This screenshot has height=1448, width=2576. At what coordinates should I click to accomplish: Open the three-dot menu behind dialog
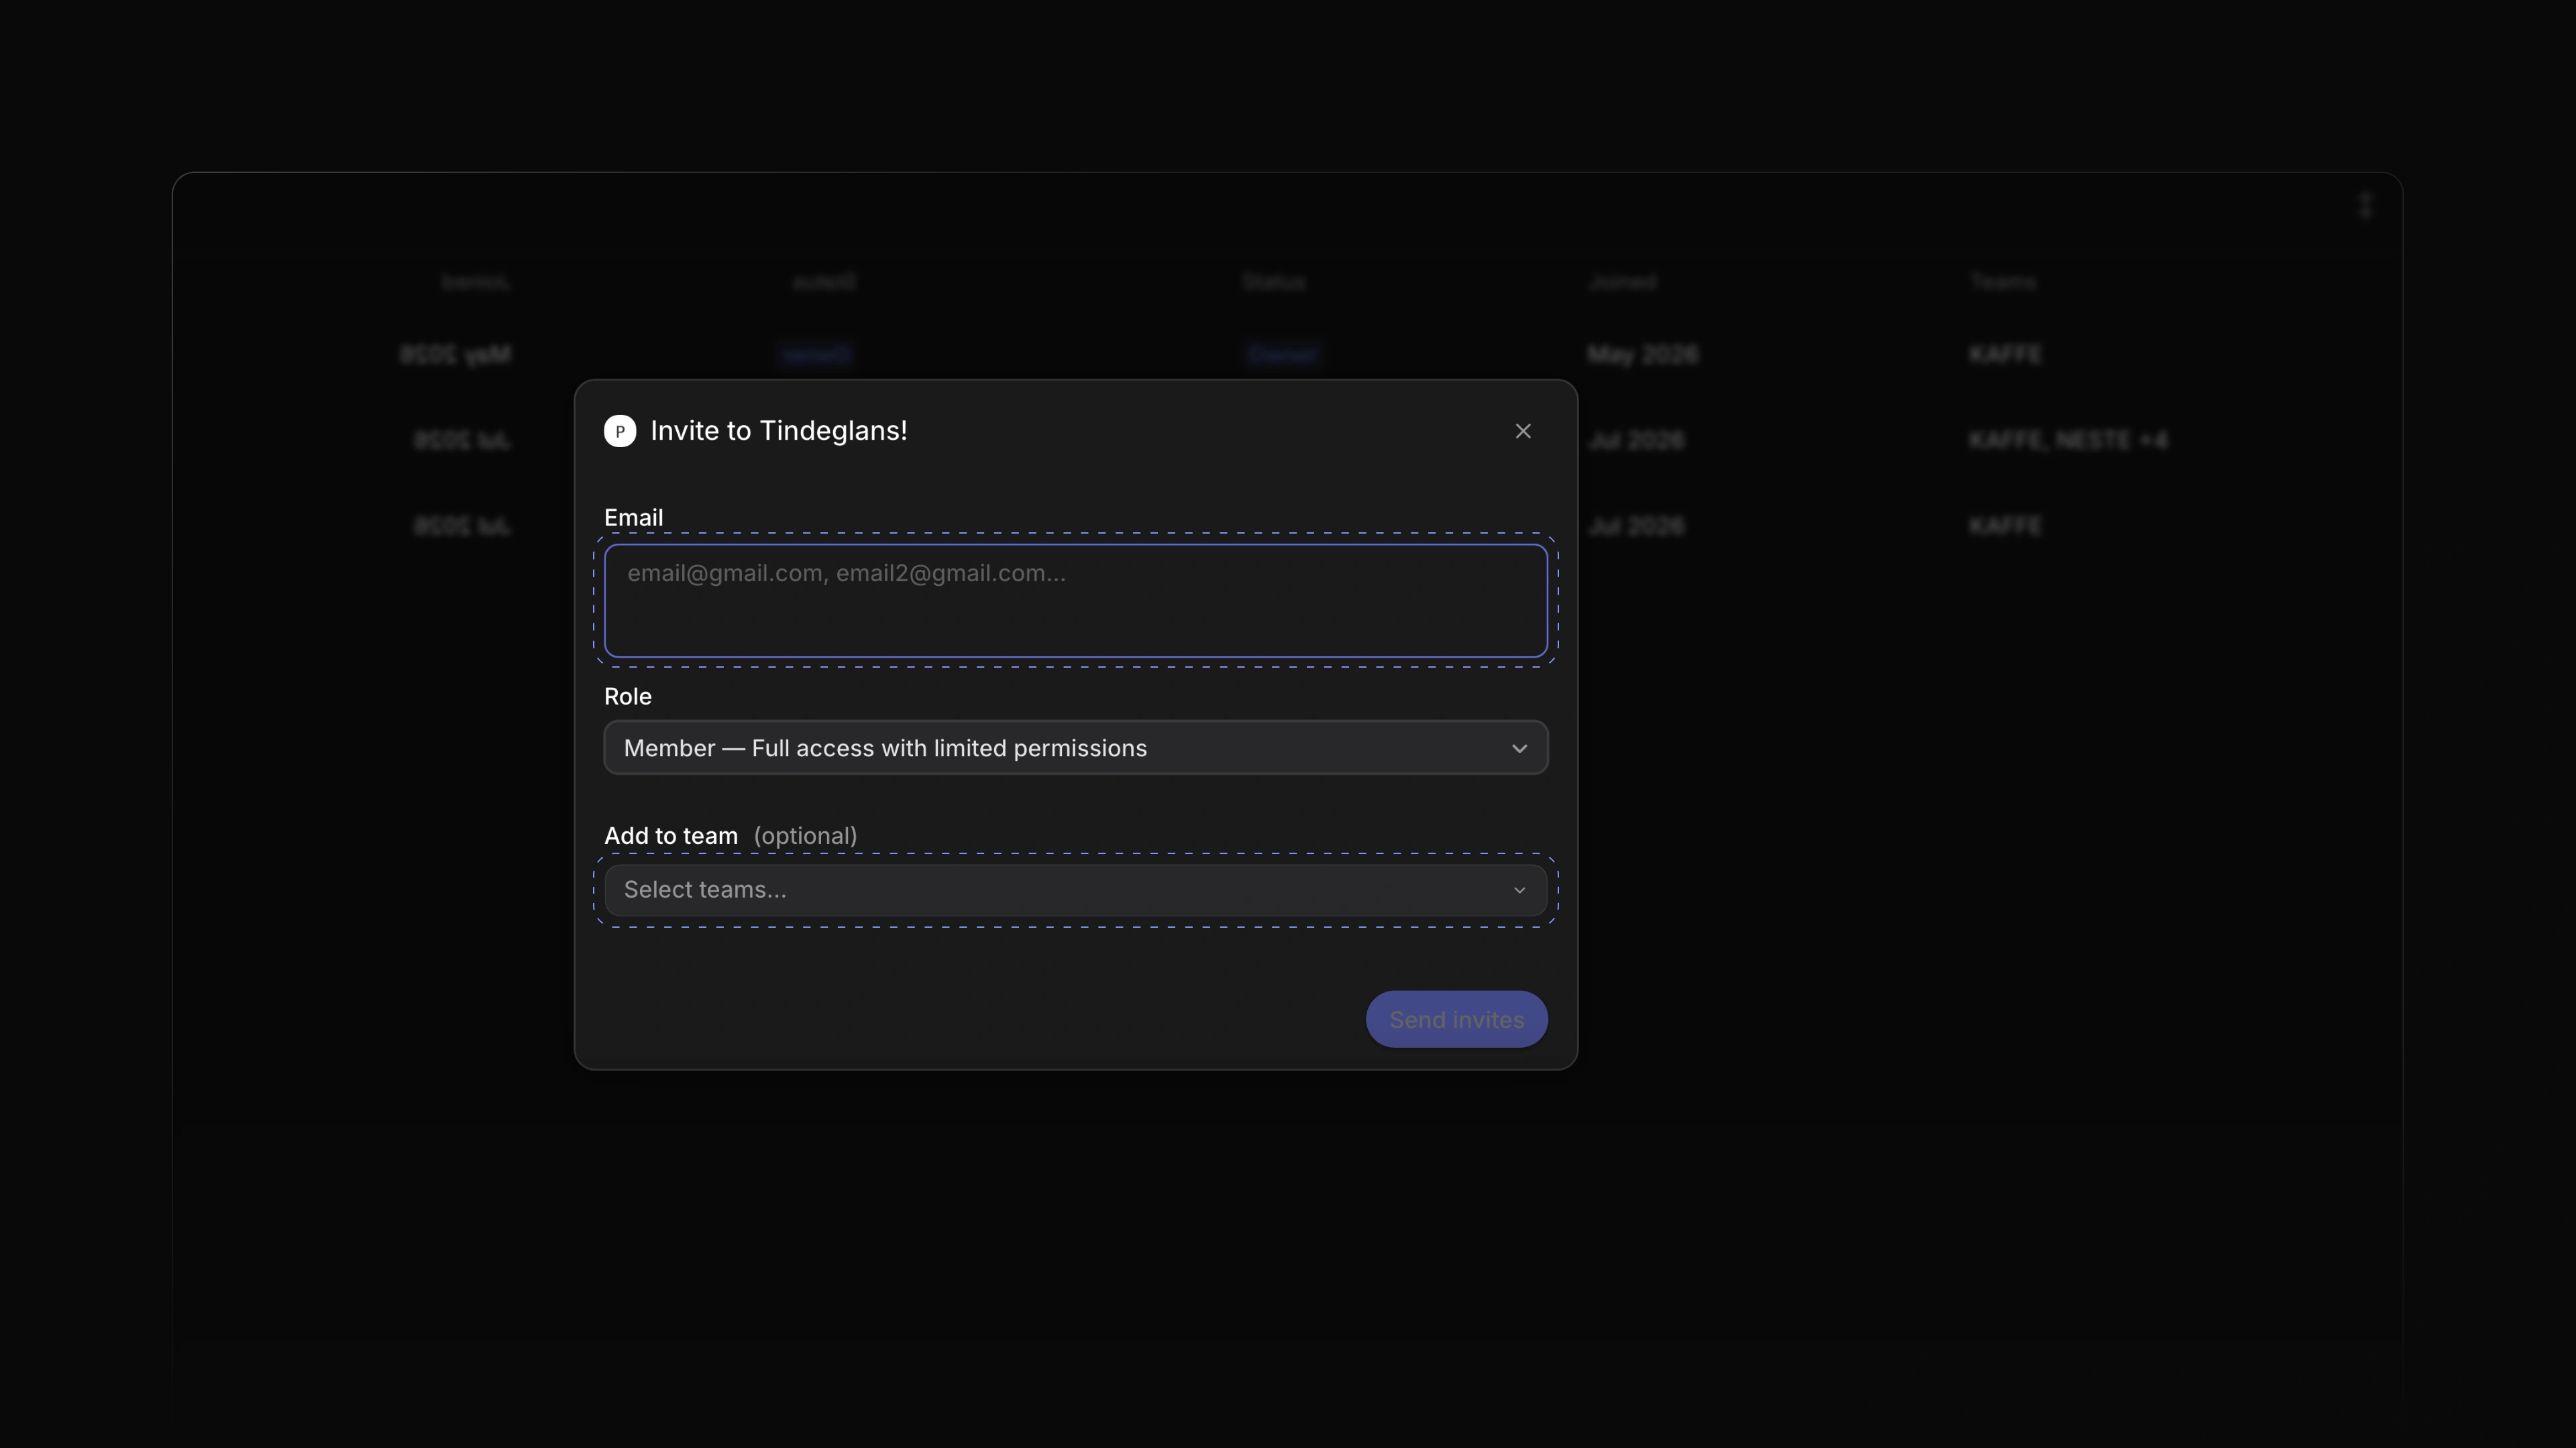point(2365,205)
